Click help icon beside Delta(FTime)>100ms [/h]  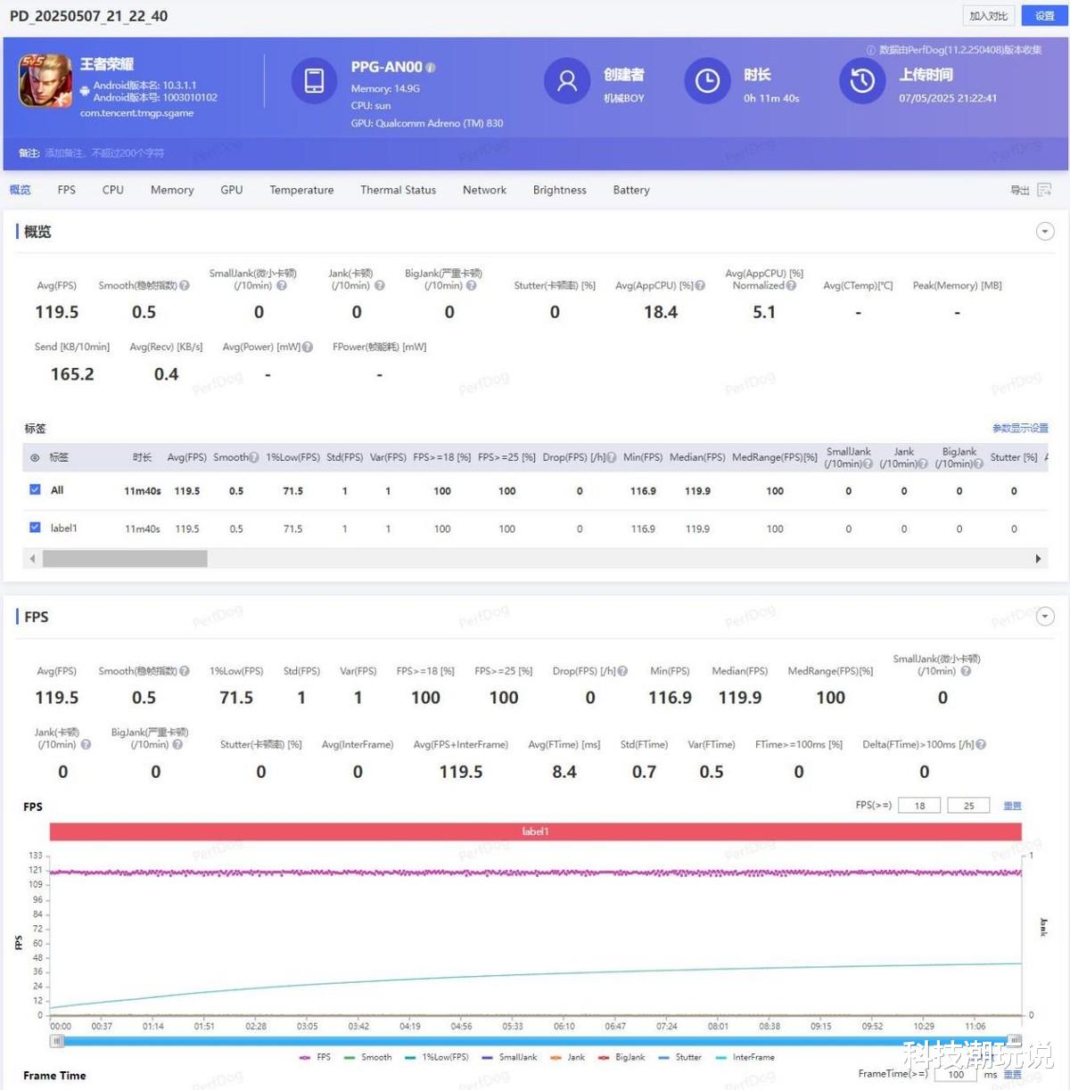(981, 744)
